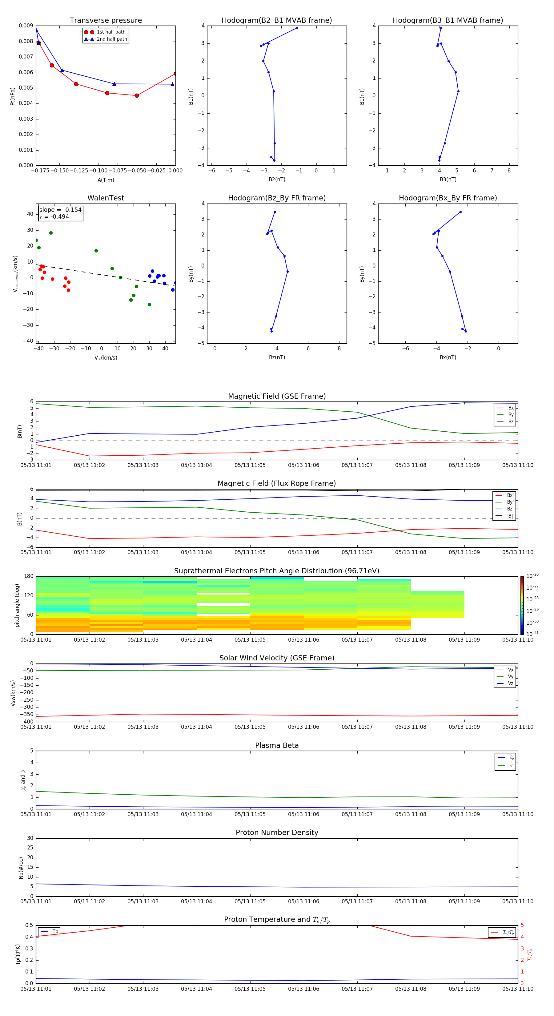The height and width of the screenshot is (1016, 554).
Task: Click the 'Proton Number Density' title
Action: click(x=277, y=833)
